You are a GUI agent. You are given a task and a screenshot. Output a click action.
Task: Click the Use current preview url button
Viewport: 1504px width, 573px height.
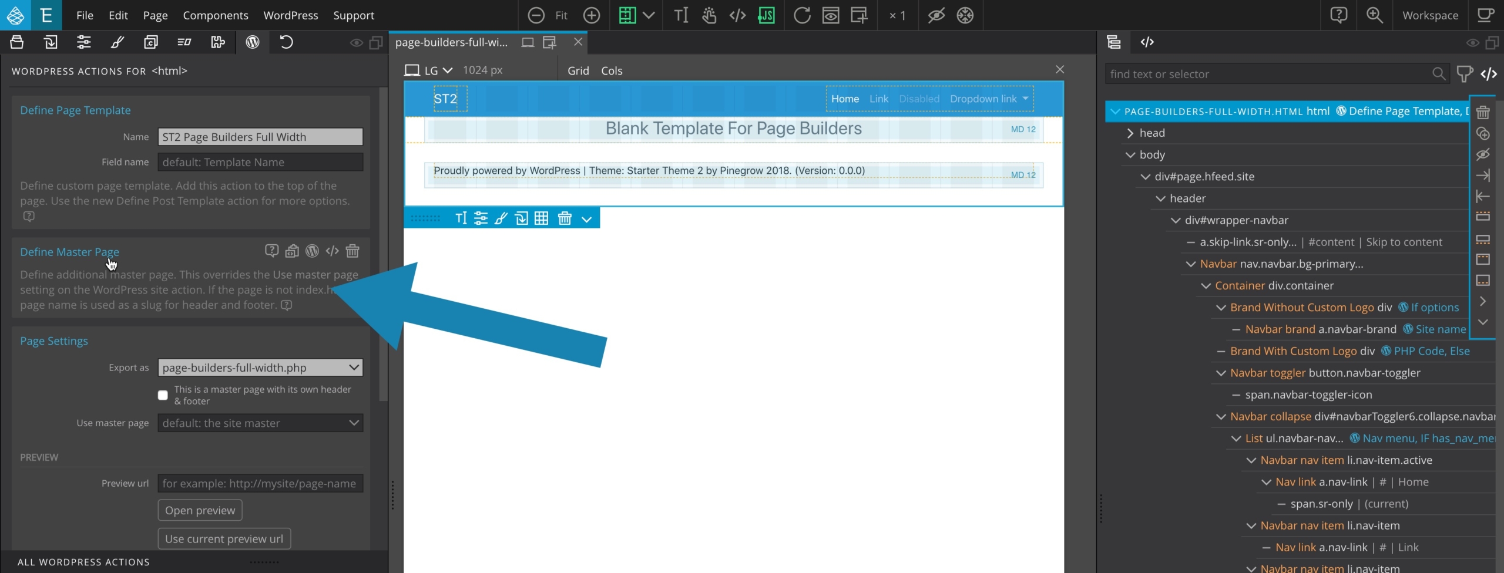pos(224,538)
